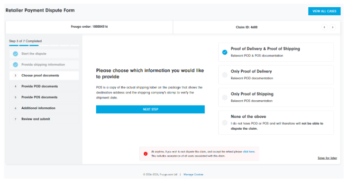This screenshot has width=349, height=179.
Task: Follow the 'click here' refund link
Action: 249,152
